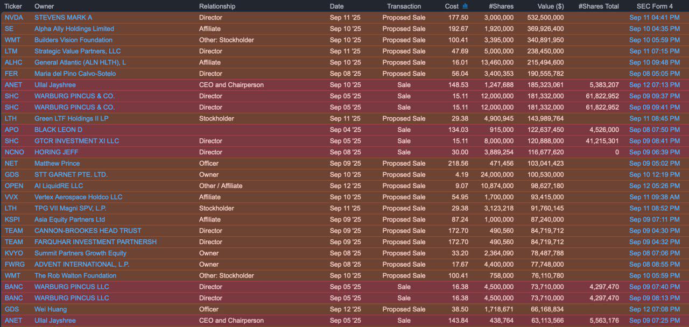This screenshot has height=327, width=689.
Task: Open the KVYO ticker link
Action: point(14,253)
